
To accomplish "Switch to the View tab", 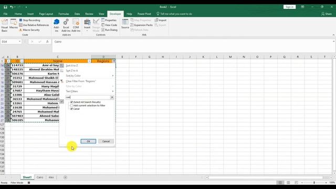I will [x=101, y=14].
